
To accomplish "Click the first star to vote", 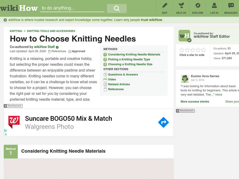I will click(x=182, y=50).
